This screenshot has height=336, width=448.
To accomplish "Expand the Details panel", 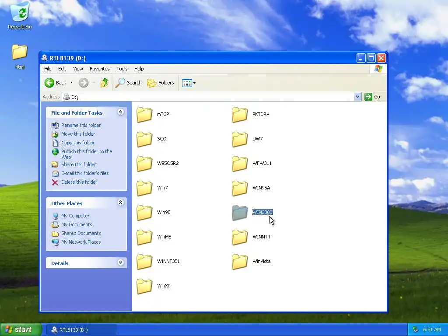I will tap(121, 262).
